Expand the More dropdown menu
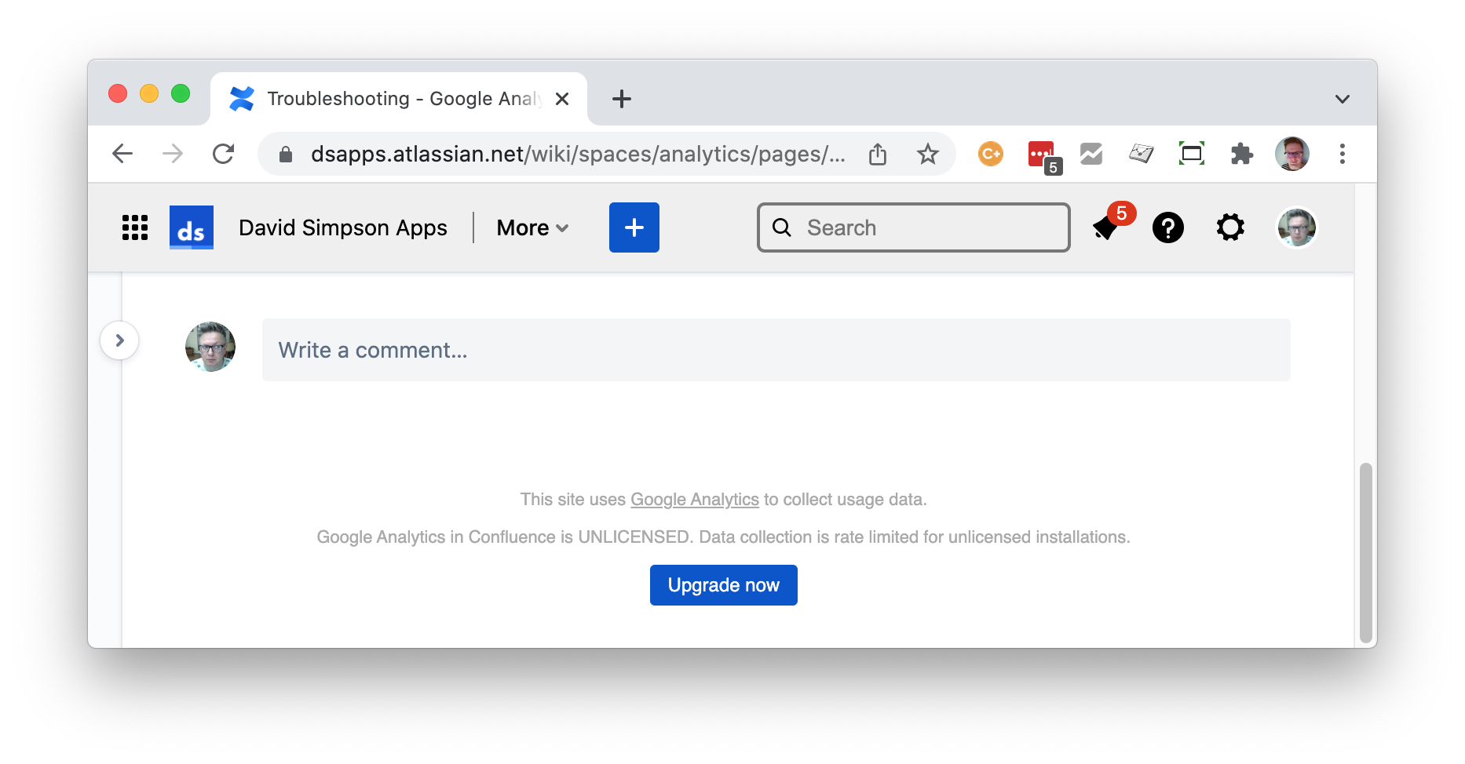This screenshot has width=1465, height=764. pos(532,227)
